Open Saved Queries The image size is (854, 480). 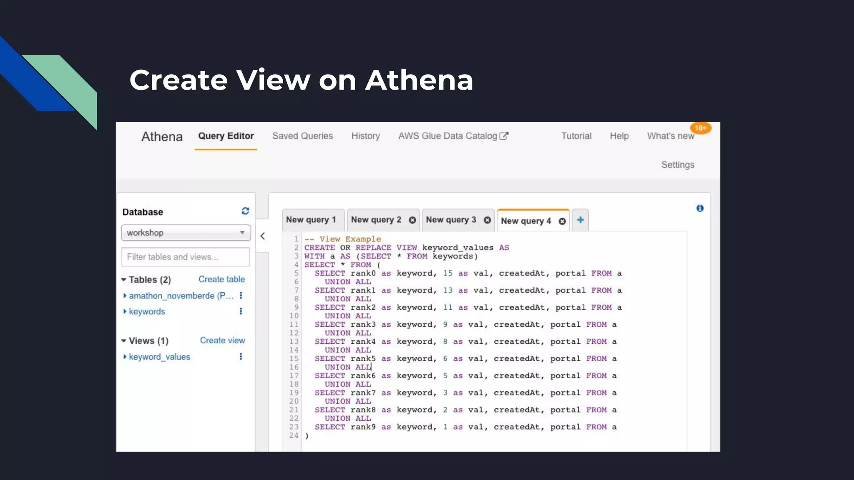(302, 136)
